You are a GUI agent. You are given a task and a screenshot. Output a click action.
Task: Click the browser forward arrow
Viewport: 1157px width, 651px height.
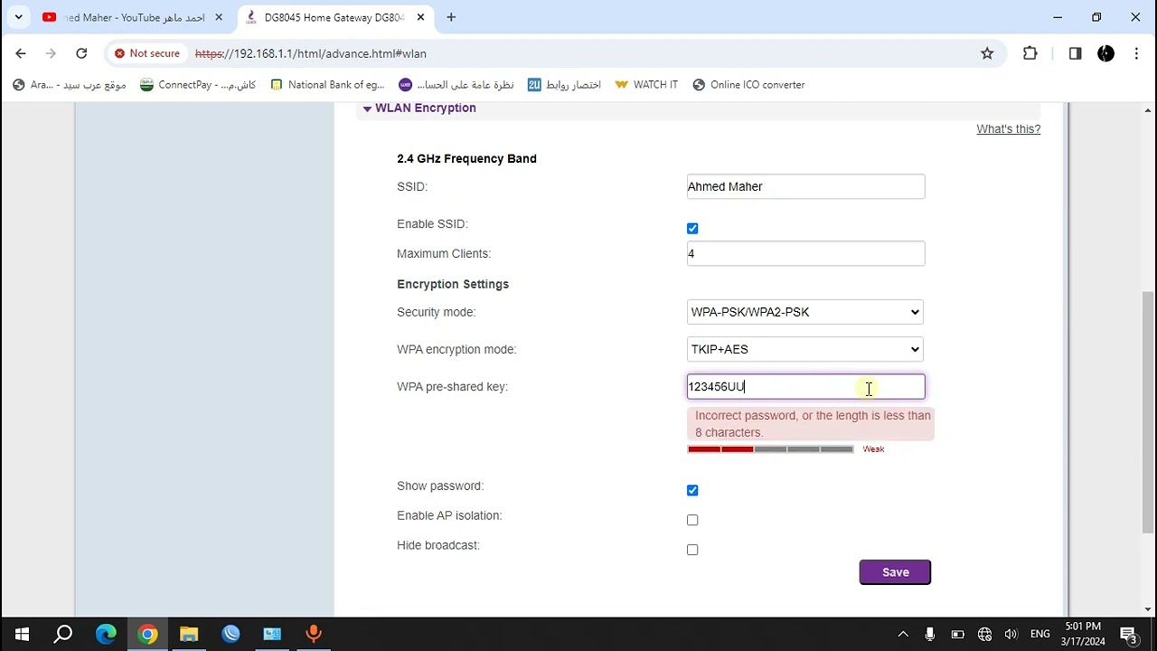coord(51,53)
